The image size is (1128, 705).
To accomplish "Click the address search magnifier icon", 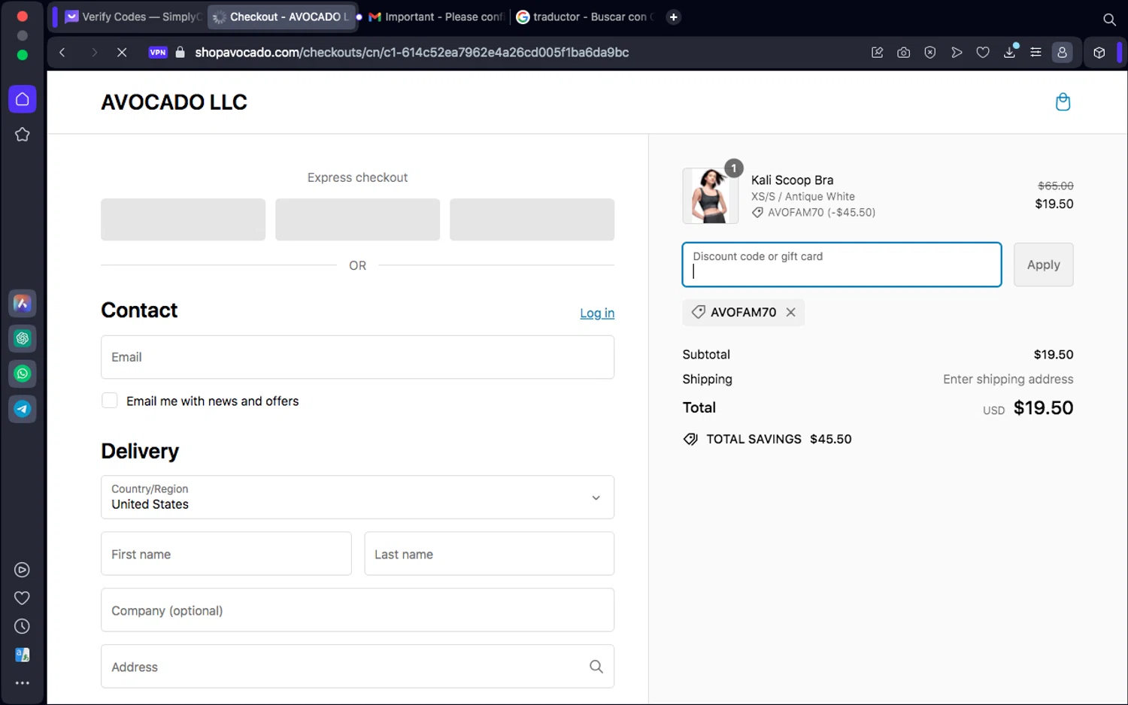I will pos(596,666).
